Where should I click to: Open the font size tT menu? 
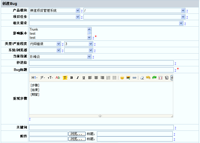[50, 77]
